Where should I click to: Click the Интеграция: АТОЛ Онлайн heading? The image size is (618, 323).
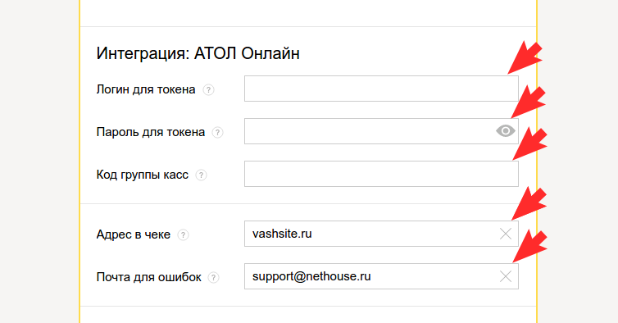click(x=198, y=53)
